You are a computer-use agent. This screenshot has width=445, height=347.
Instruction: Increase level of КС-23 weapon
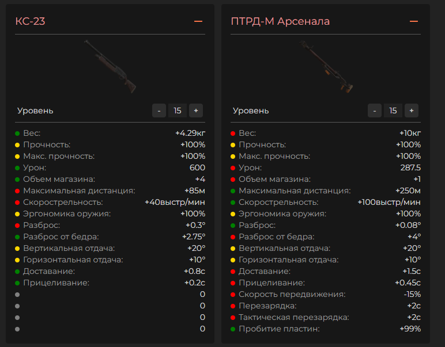(195, 110)
